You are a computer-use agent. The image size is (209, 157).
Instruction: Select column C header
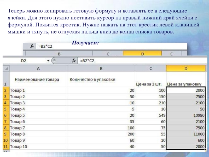click(150, 69)
